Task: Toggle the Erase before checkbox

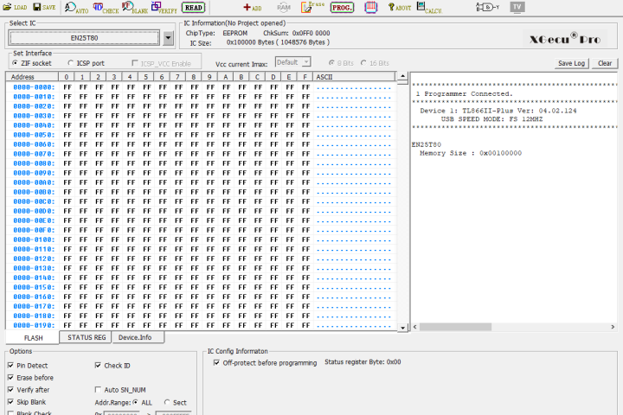Action: pyautogui.click(x=10, y=378)
